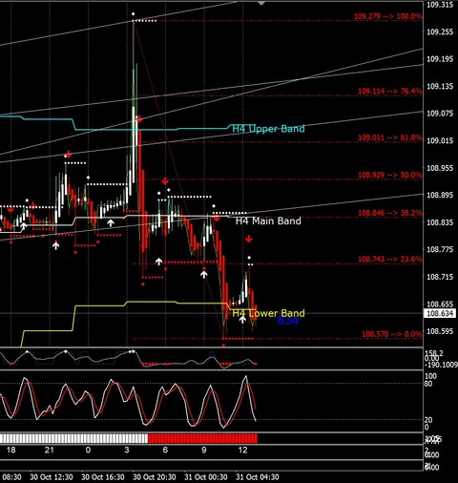Click the 108.835 price scale value
The height and width of the screenshot is (483, 458).
pyautogui.click(x=440, y=222)
